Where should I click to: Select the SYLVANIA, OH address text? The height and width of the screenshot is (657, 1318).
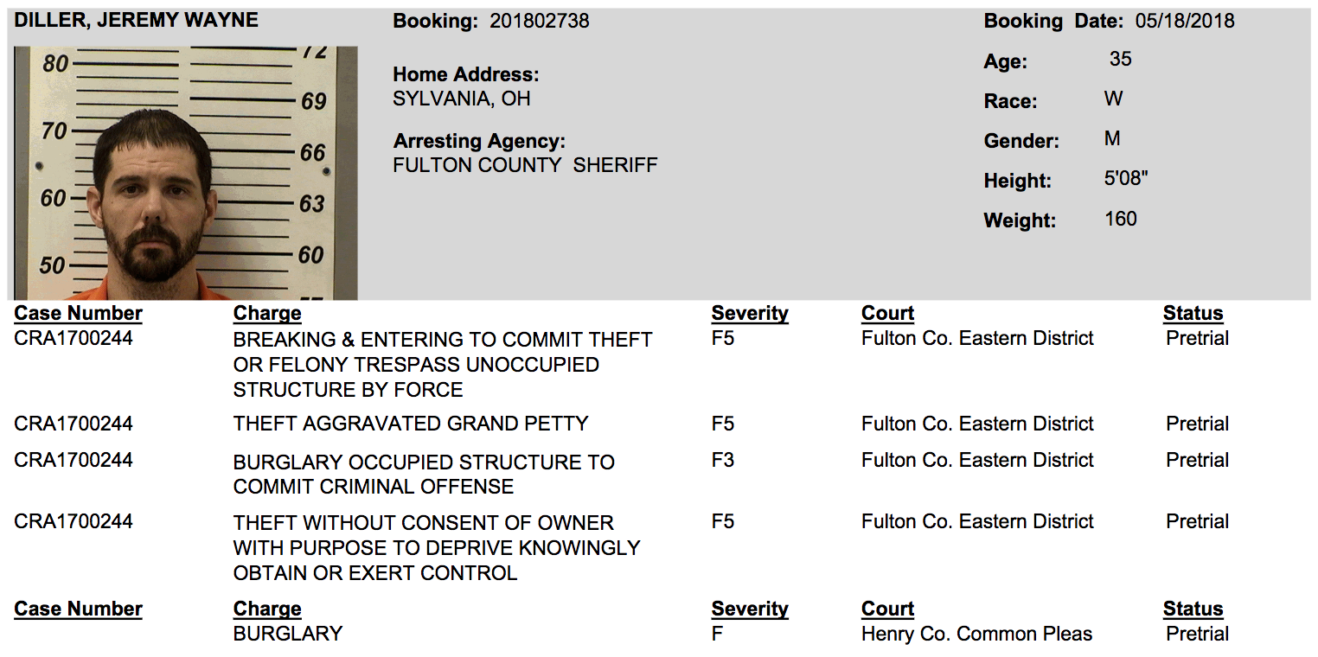pyautogui.click(x=461, y=99)
